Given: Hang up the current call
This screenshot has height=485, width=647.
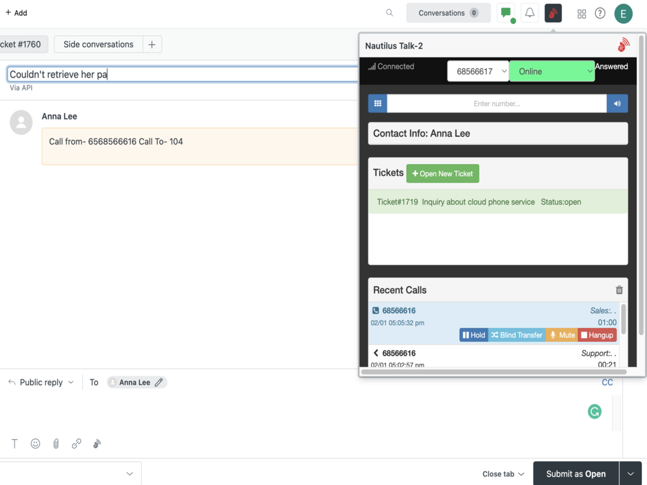Looking at the screenshot, I should coord(597,335).
